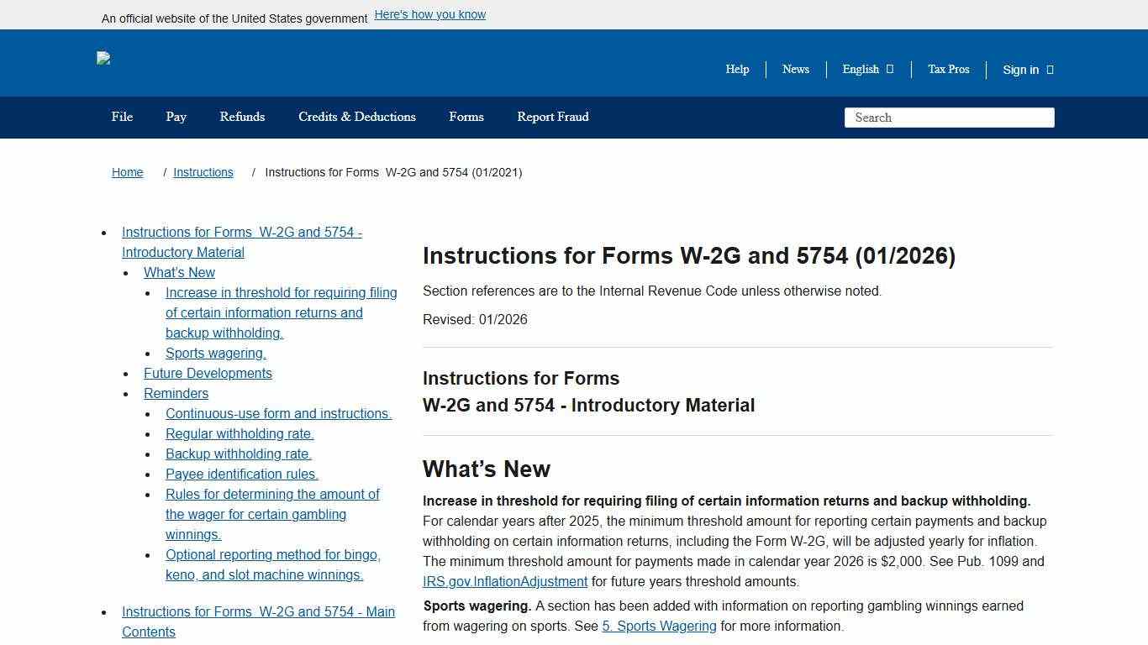
Task: Select the Pay navigation item
Action: 176,117
